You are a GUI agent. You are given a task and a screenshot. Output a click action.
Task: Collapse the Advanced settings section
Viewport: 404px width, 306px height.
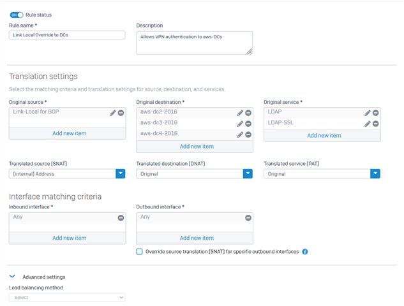(12, 277)
